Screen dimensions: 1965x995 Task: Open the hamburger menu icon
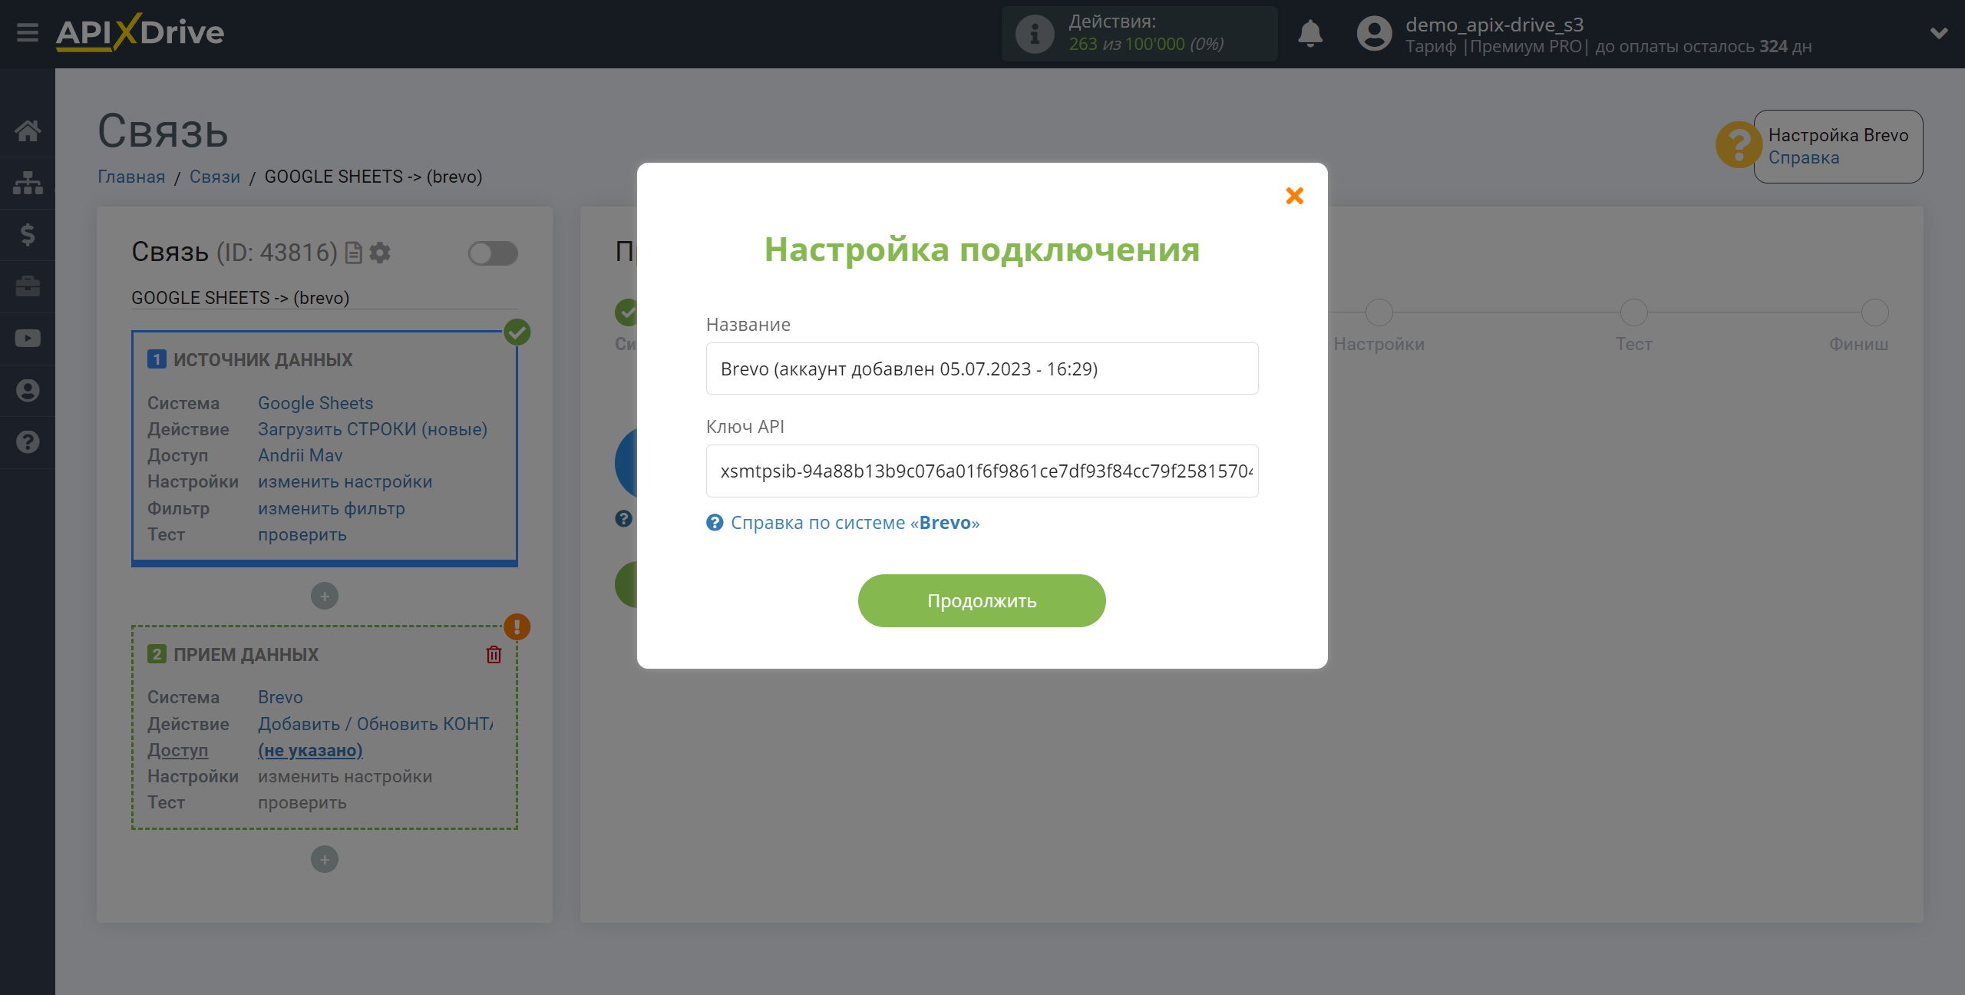click(28, 33)
